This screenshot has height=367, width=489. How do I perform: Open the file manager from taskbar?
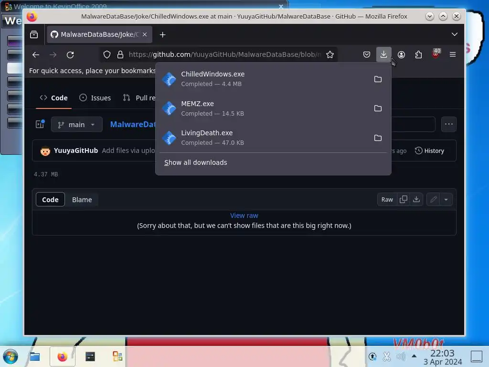34,356
